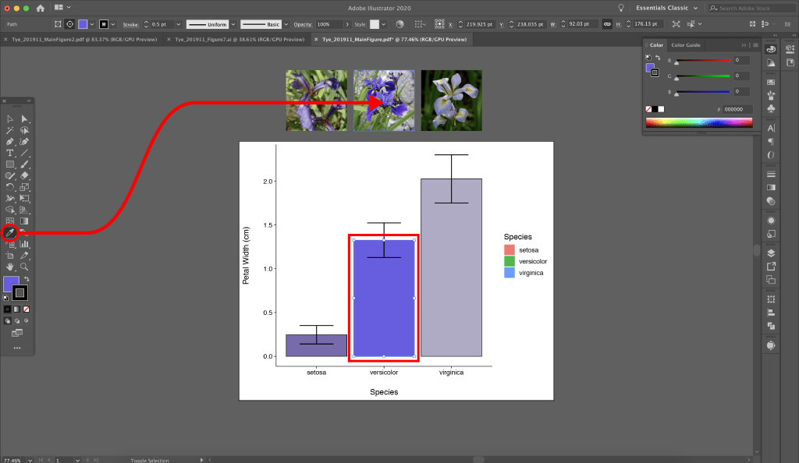
Task: Select the Rectangle tool
Action: [10, 164]
